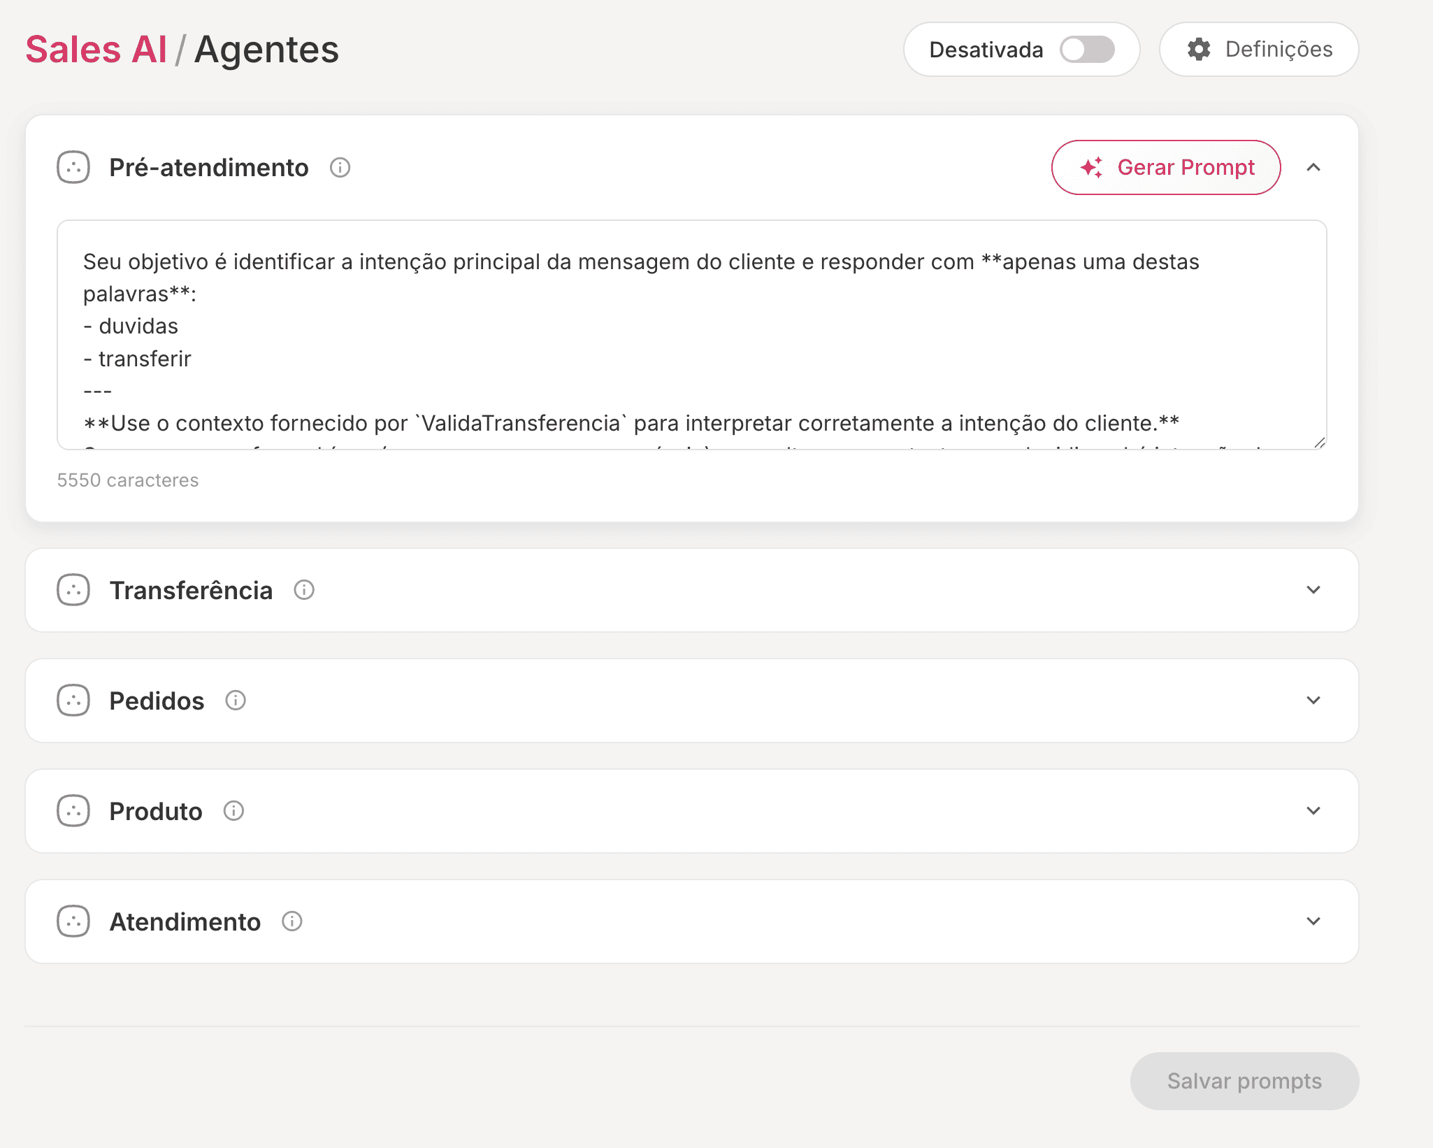Screen dimensions: 1433x1148
Task: Click the info icon beside Produto
Action: [x=233, y=811]
